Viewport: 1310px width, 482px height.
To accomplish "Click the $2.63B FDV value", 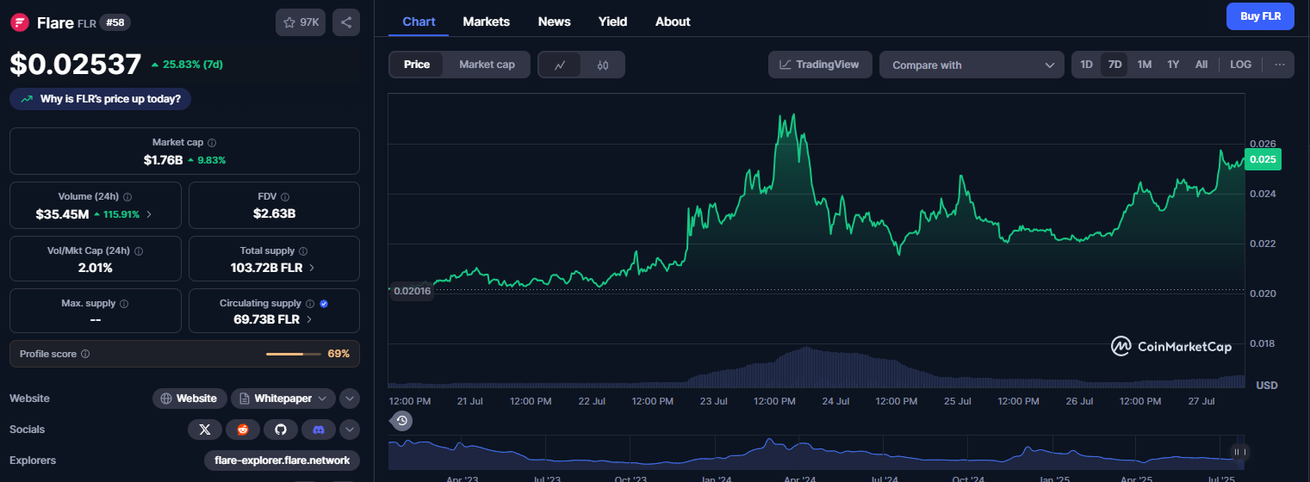I will click(273, 213).
